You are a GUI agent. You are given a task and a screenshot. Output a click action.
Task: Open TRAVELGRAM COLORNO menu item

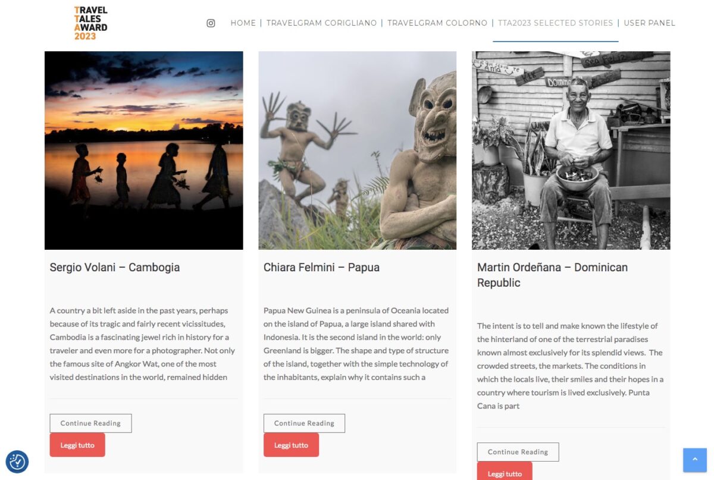tap(437, 23)
